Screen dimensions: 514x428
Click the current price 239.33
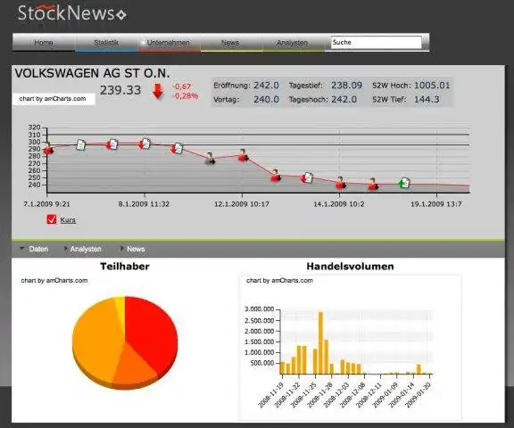pyautogui.click(x=120, y=90)
